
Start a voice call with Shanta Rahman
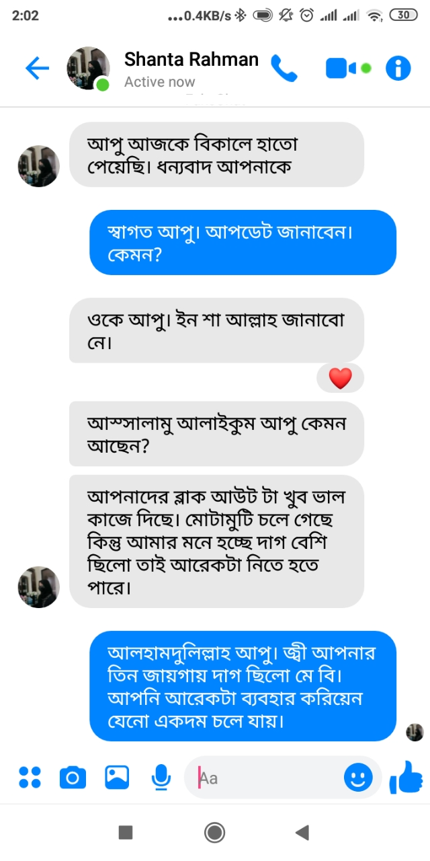tap(284, 68)
